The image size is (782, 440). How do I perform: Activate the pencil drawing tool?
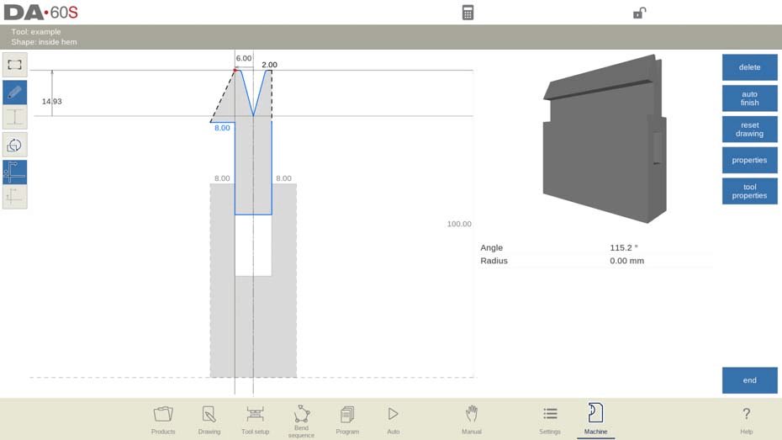pos(15,93)
